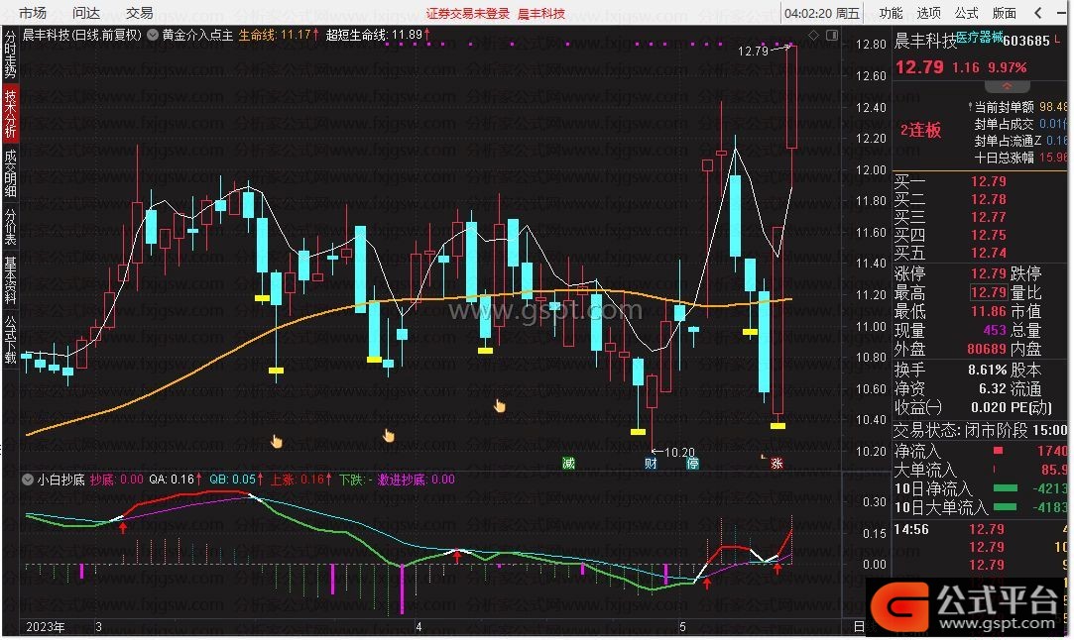This screenshot has height=640, width=1074.
Task: Open the 功能 menu
Action: (891, 13)
